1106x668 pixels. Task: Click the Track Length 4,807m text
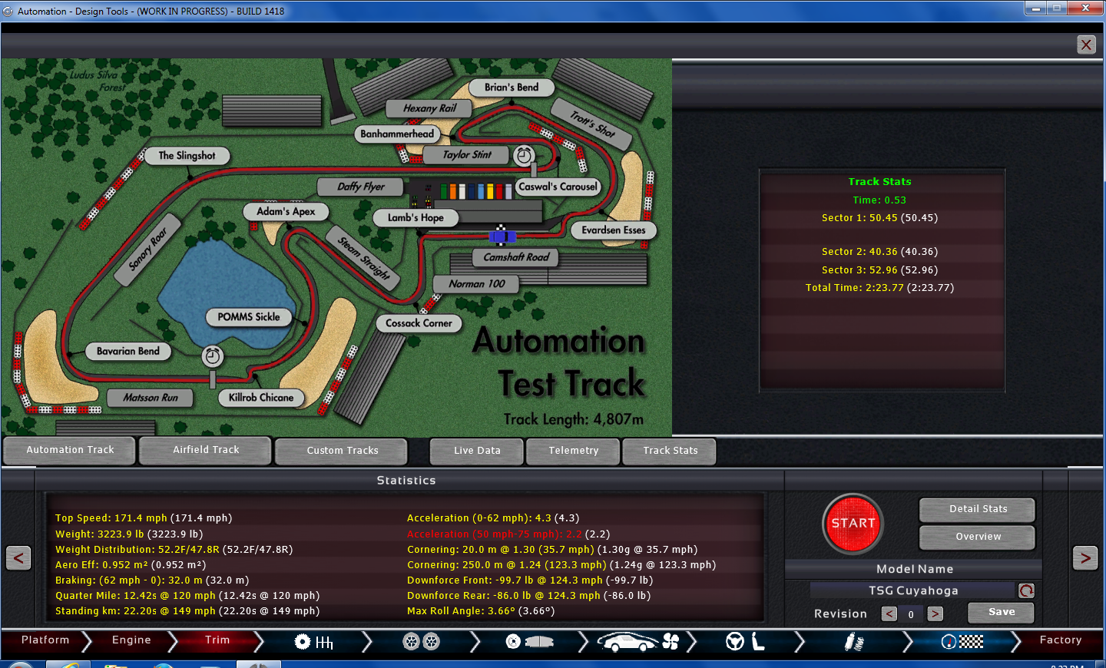574,419
